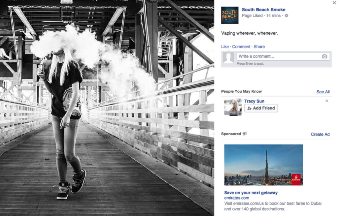Click the Save on your next getaway headline
The width and height of the screenshot is (338, 216).
[251, 193]
